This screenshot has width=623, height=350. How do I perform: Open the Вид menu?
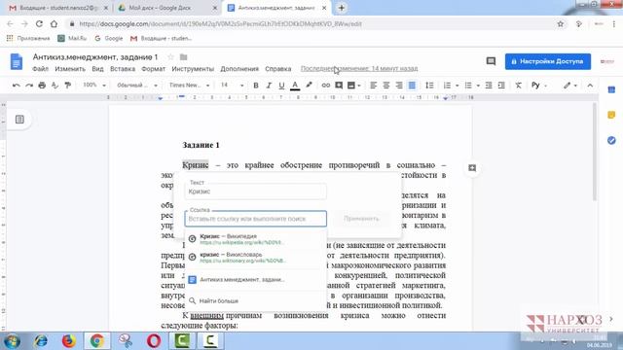97,69
